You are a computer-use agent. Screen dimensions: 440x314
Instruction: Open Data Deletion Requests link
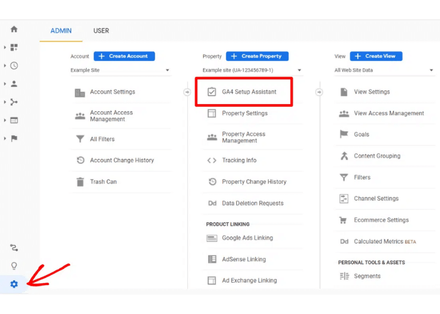pyautogui.click(x=253, y=203)
